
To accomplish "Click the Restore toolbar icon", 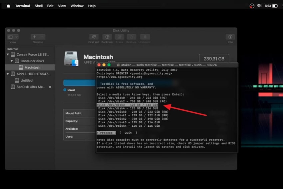I will tap(131, 37).
